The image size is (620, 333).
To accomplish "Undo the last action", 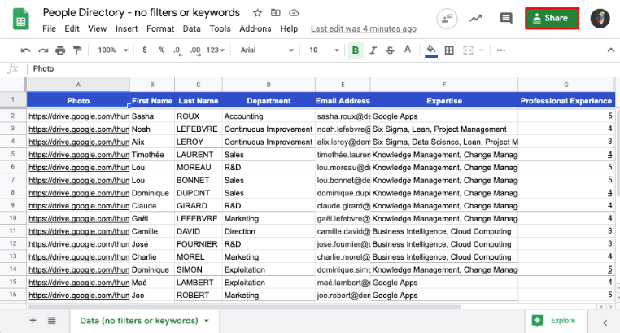I will [x=25, y=50].
